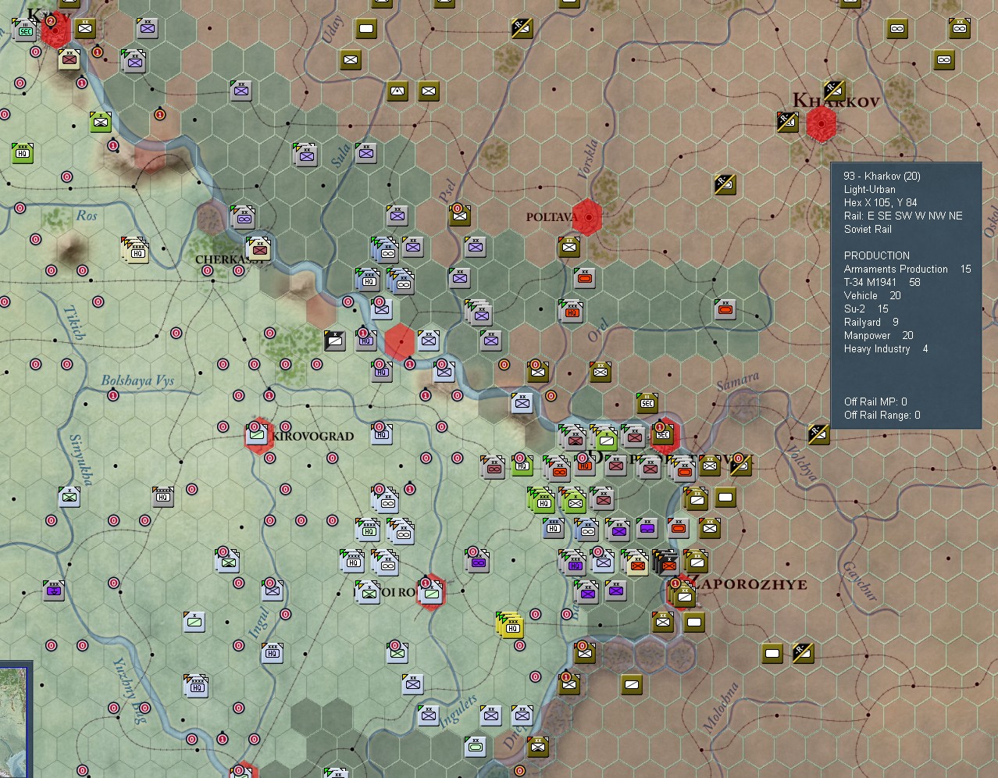Screen dimensions: 998x778
Task: Click the 'Manpower 20' entry
Action: click(x=879, y=335)
